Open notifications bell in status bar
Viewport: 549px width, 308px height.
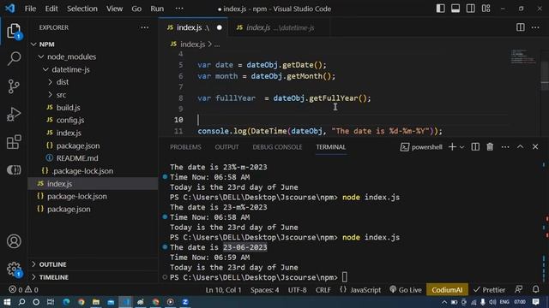tap(535, 289)
